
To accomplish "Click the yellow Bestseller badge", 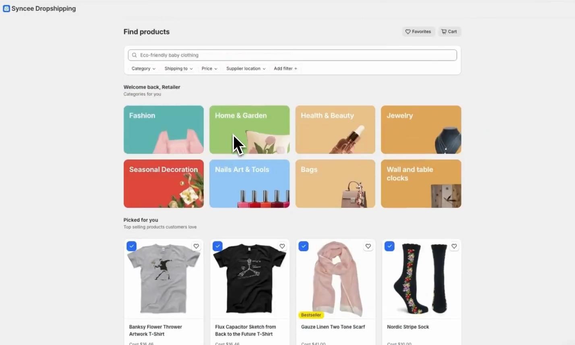I will pos(310,315).
